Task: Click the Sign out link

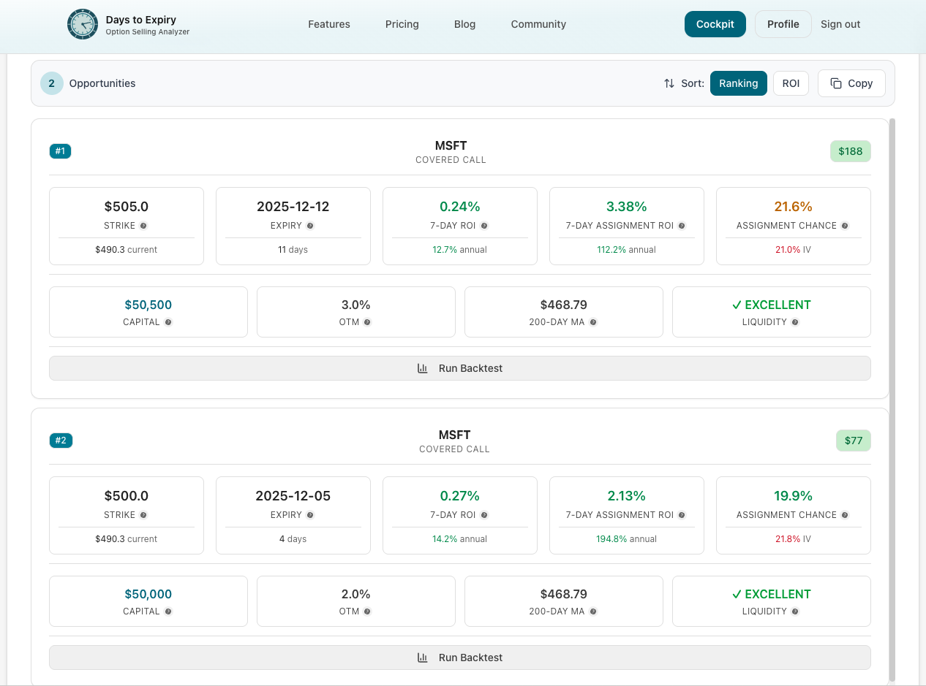Action: click(840, 24)
